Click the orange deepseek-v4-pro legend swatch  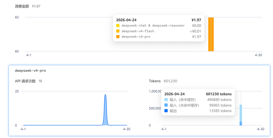118,37
